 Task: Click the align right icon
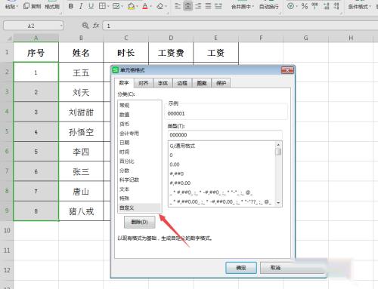[198, 6]
